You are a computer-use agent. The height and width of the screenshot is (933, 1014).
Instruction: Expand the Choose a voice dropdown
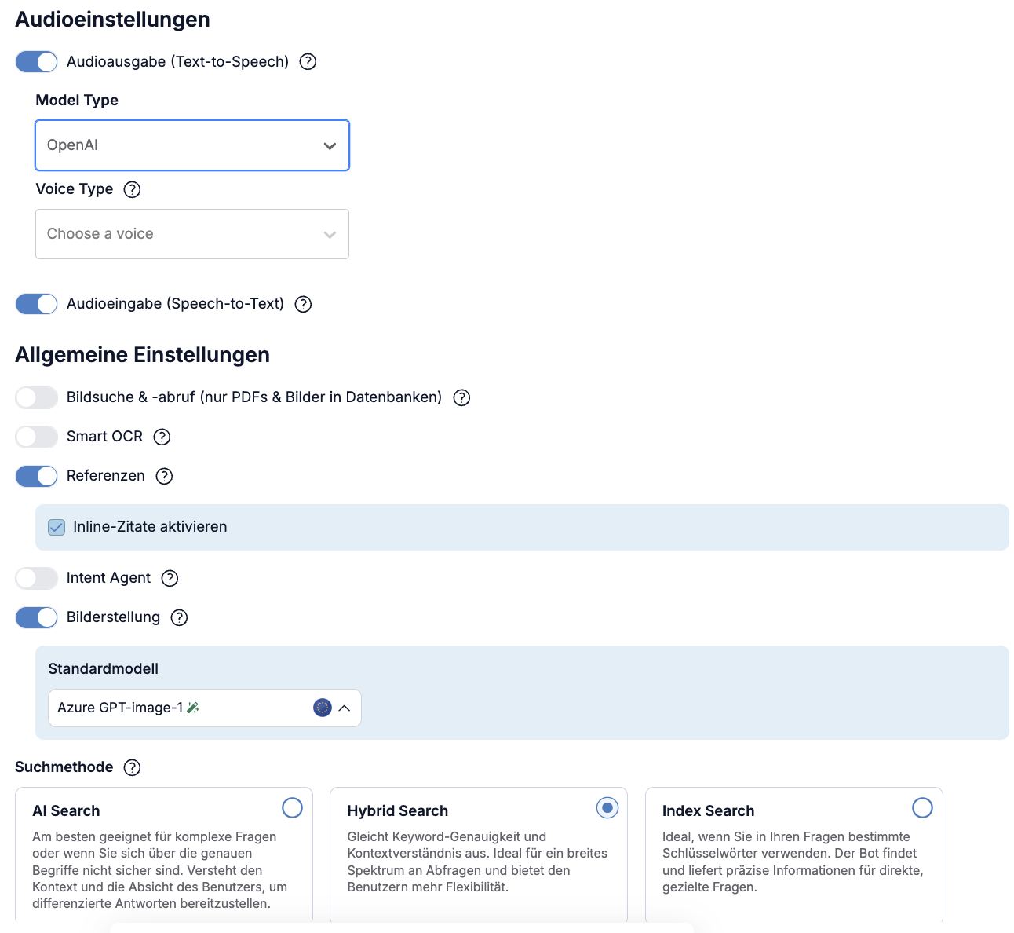[192, 234]
